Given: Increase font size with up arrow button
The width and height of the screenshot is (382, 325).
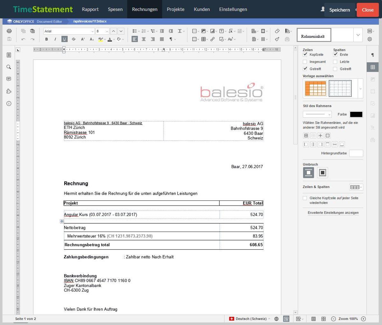Looking at the screenshot, I should 114,31.
